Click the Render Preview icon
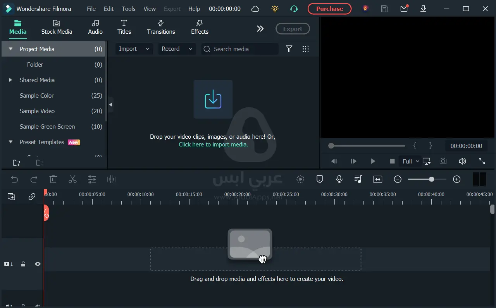 click(300, 179)
